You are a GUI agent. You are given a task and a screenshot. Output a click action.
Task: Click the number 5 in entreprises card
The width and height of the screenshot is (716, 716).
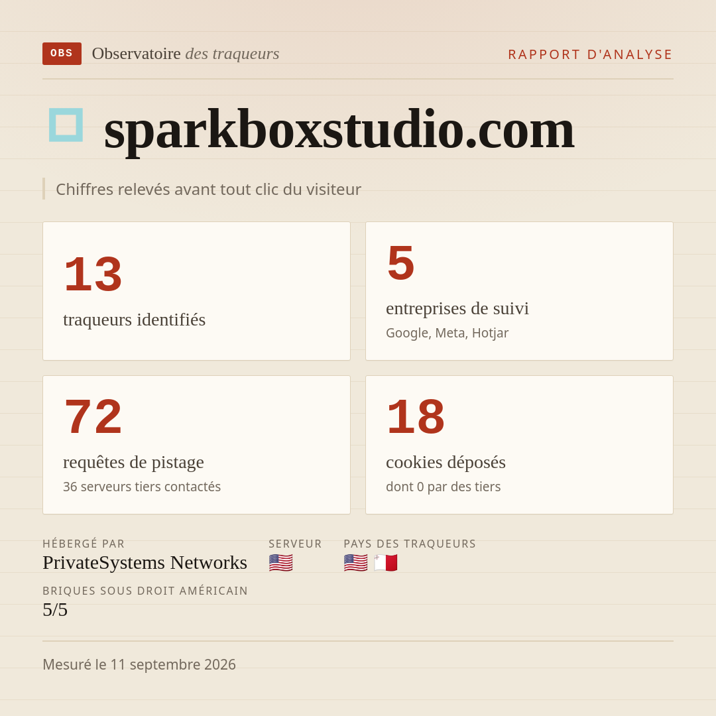[401, 263]
